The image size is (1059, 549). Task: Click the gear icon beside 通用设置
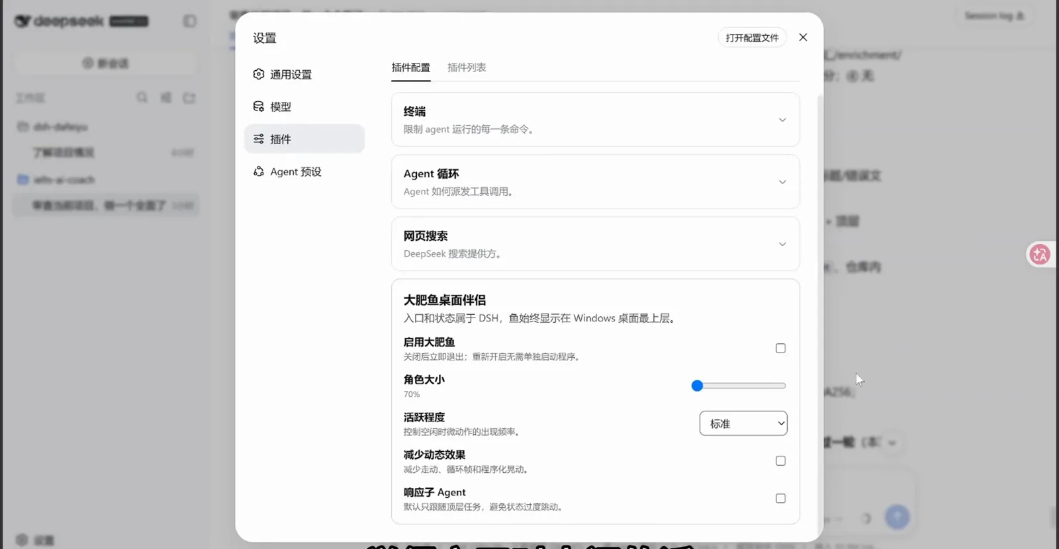(259, 74)
